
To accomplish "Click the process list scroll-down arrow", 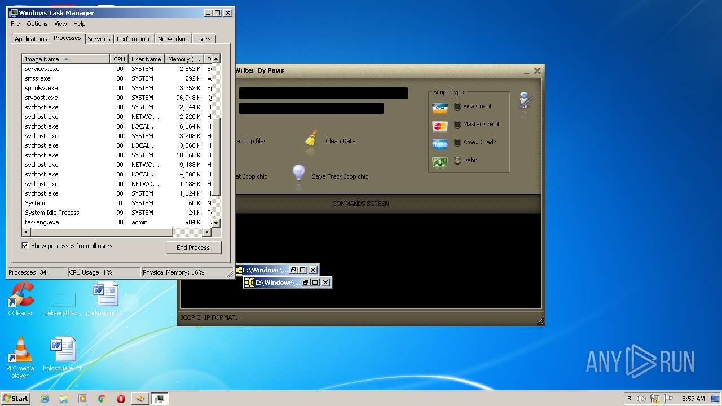I will (215, 223).
